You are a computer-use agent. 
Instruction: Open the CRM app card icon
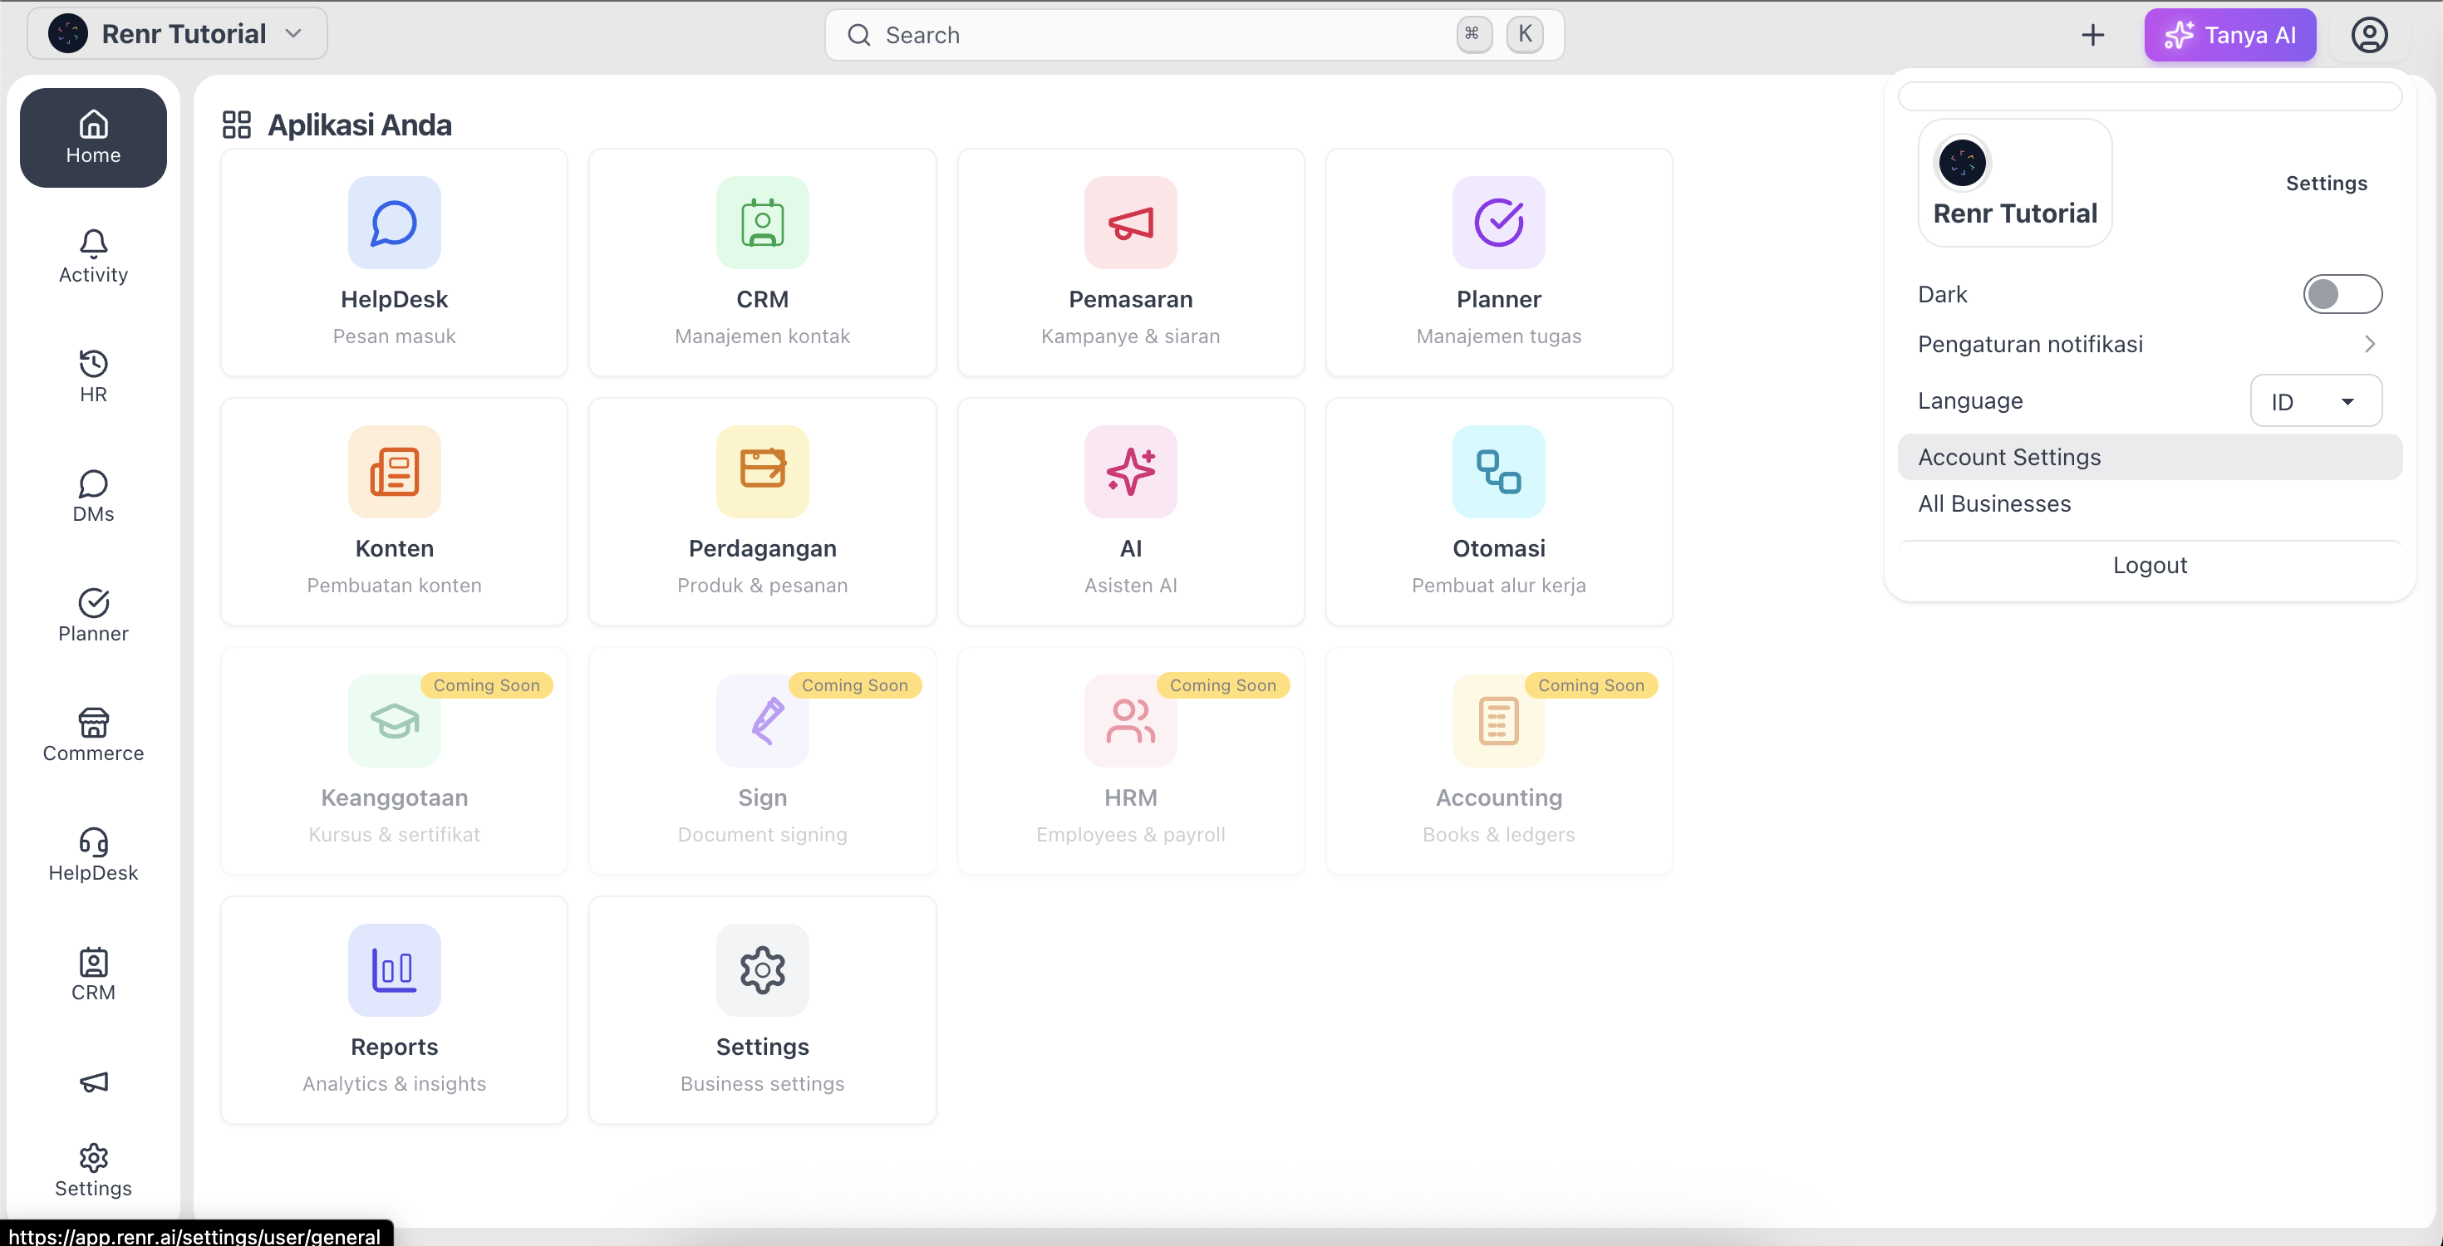(x=761, y=223)
